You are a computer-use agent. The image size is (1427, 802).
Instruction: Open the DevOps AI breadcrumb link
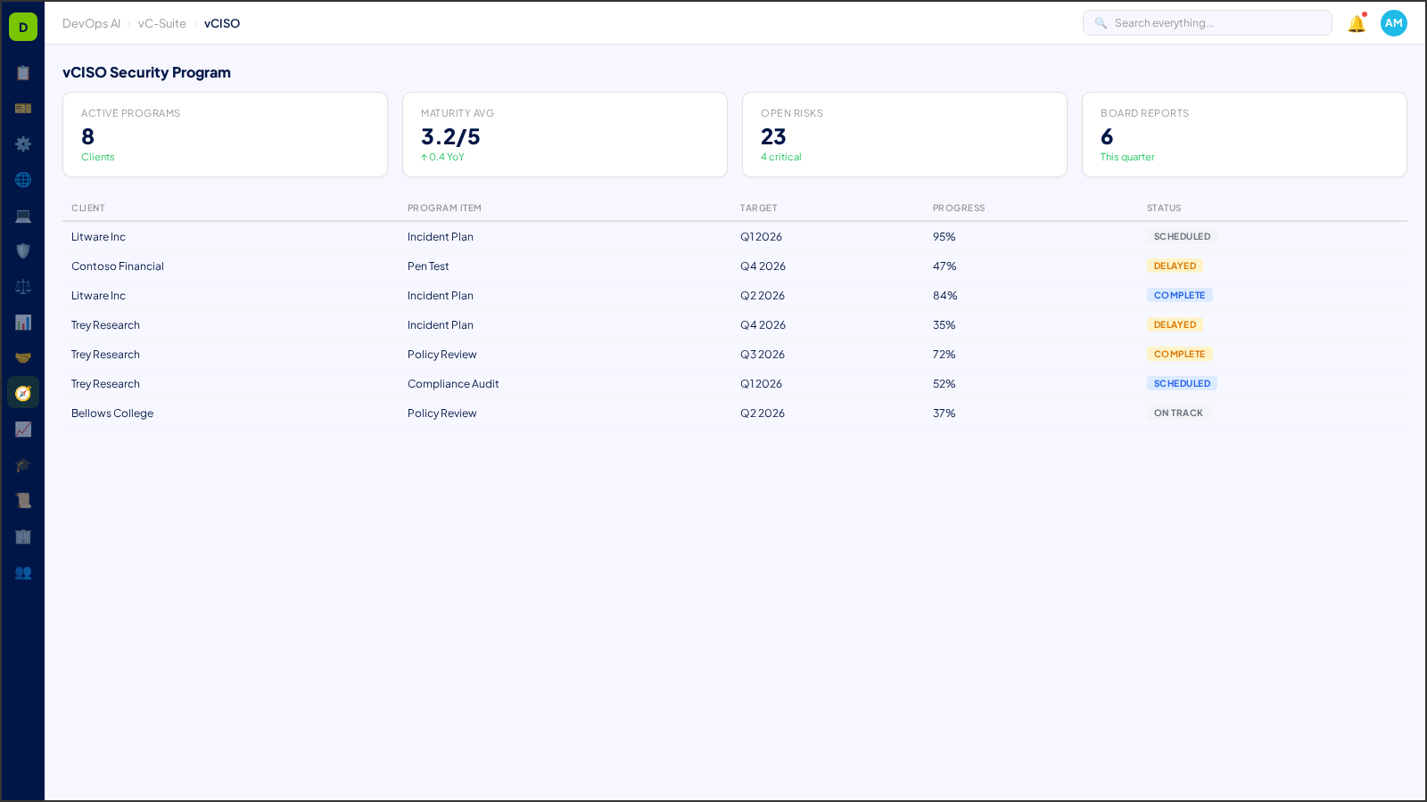[91, 23]
